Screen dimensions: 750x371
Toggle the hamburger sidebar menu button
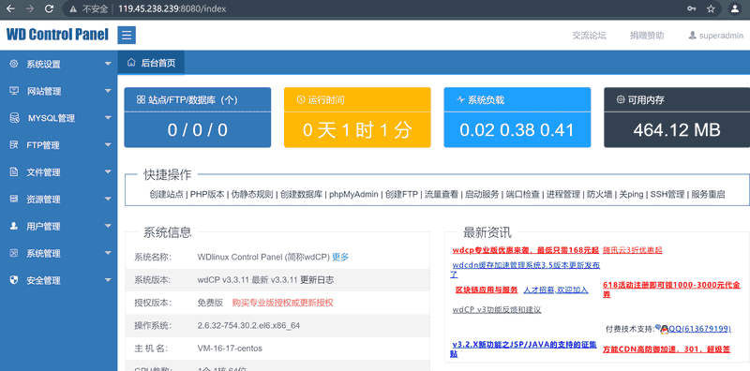(127, 36)
